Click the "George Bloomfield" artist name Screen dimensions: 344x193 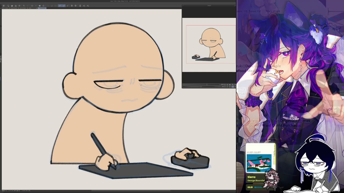[x=256, y=180]
